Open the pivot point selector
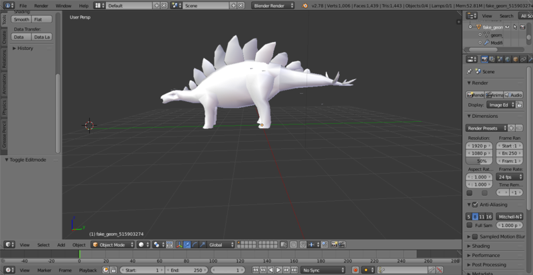Viewport: 533px width, 275px height. pos(159,245)
